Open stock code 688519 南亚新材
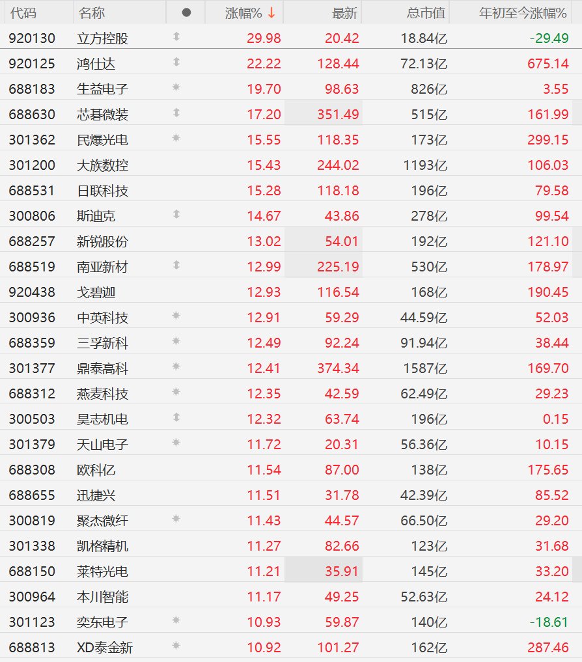Viewport: 582px width, 662px height. pyautogui.click(x=32, y=266)
